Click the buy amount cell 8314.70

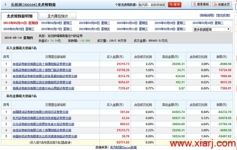[124, 76]
